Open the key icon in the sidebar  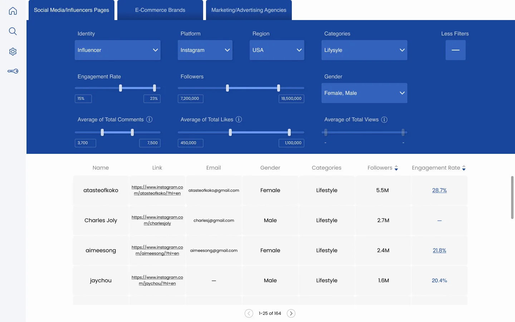click(x=13, y=71)
